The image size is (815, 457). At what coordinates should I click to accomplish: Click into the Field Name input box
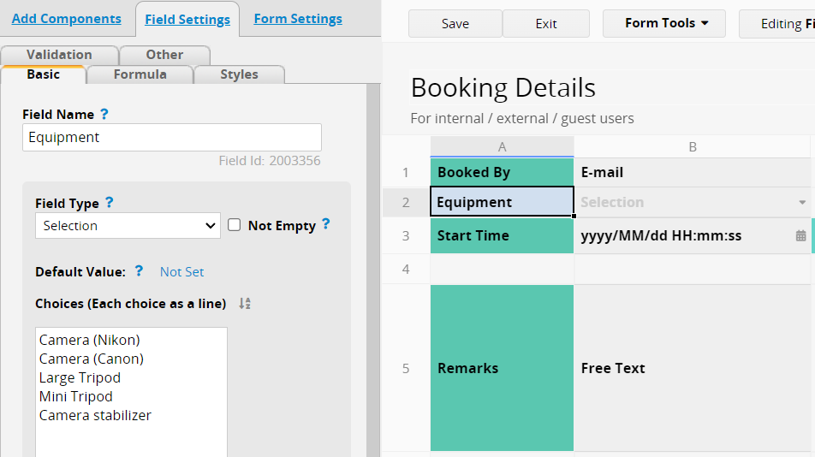(x=172, y=137)
